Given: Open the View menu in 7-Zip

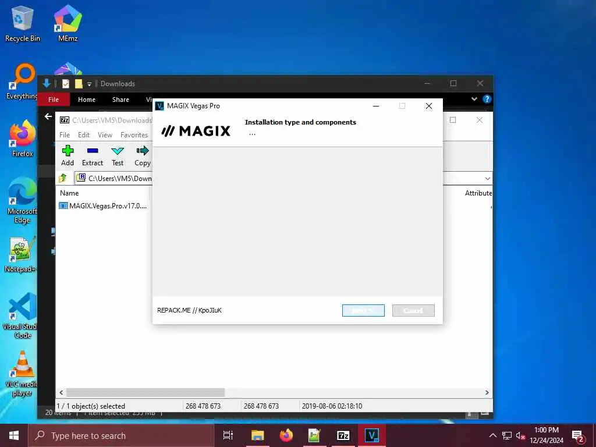Looking at the screenshot, I should coord(105,135).
